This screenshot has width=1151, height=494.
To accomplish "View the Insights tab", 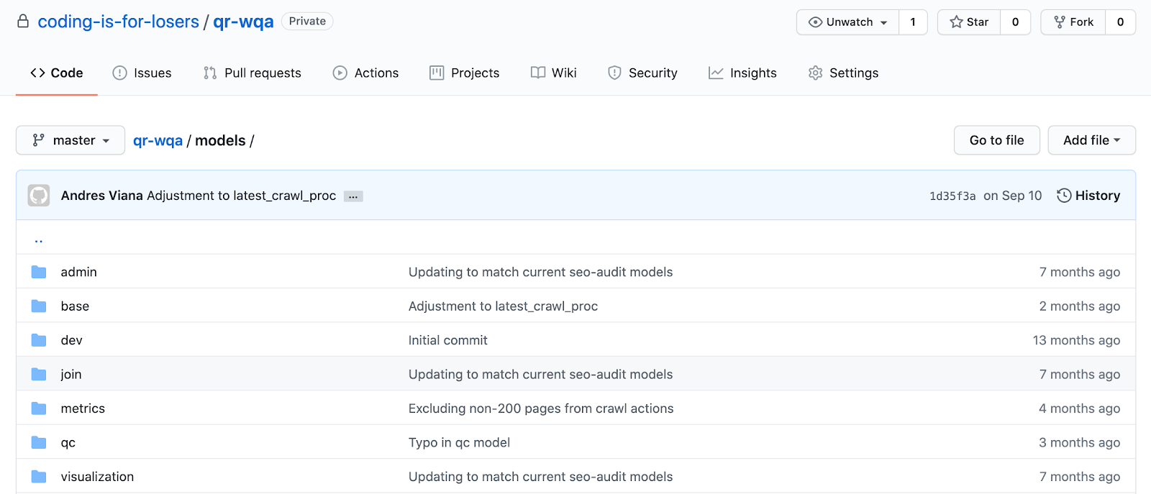I will point(742,73).
